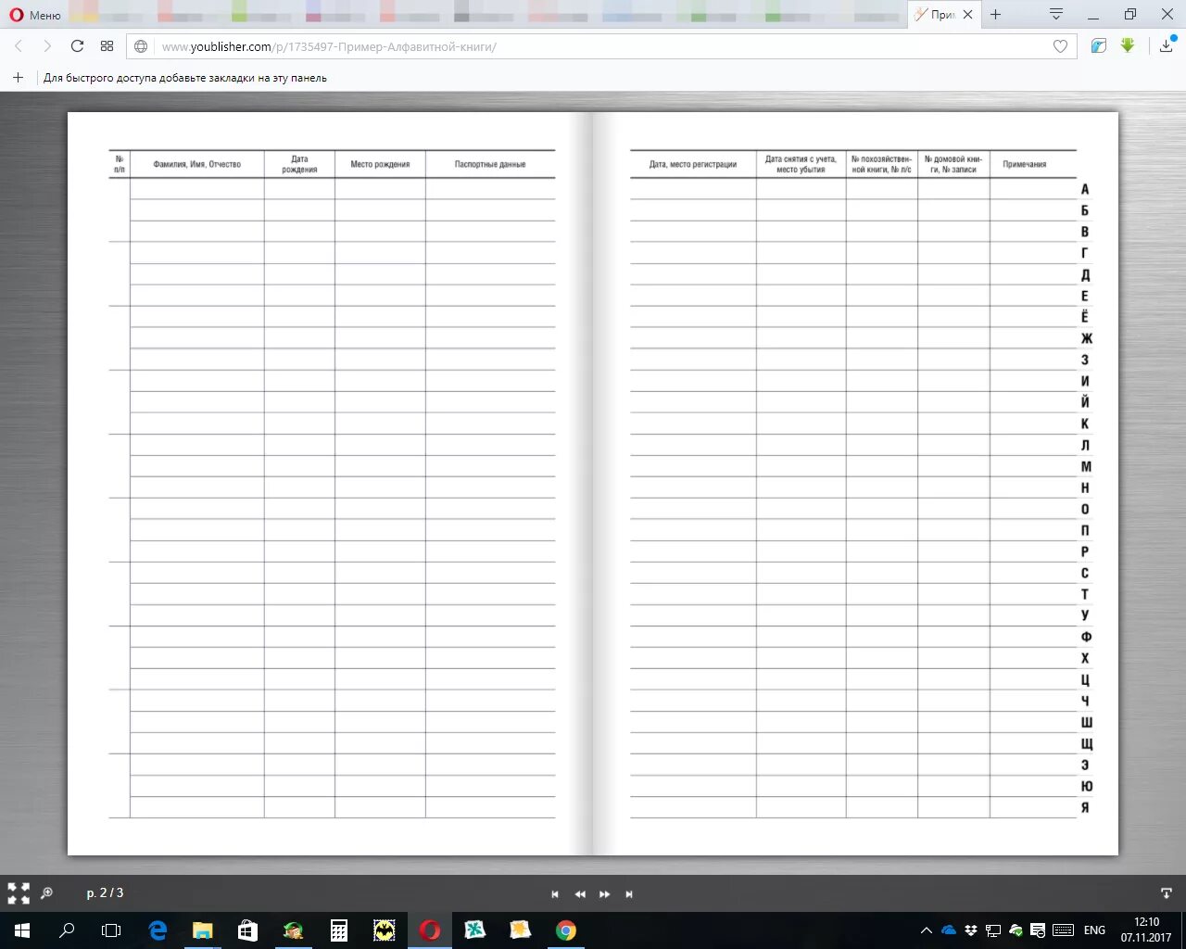Click the 'Фамилия, Имя, Отчество' column header

point(197,164)
